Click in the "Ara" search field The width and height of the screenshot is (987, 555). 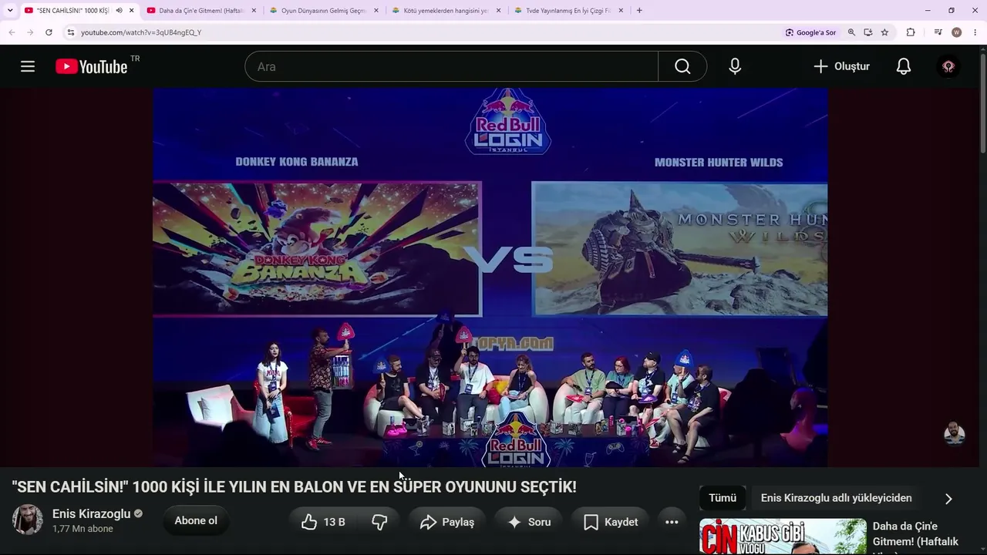451,66
